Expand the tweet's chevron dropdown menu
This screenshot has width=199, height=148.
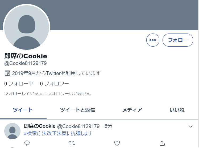191,126
